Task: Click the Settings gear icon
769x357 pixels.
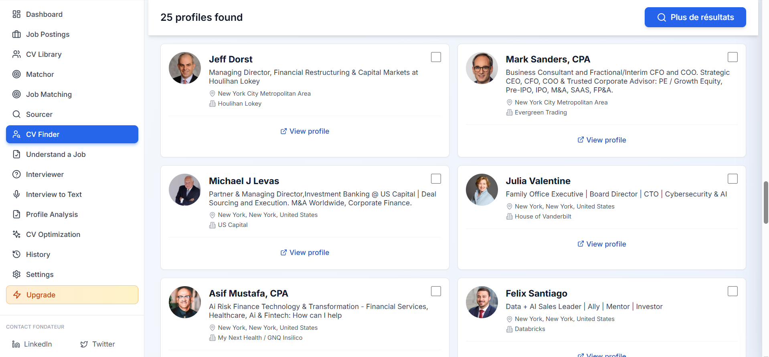Action: (16, 275)
